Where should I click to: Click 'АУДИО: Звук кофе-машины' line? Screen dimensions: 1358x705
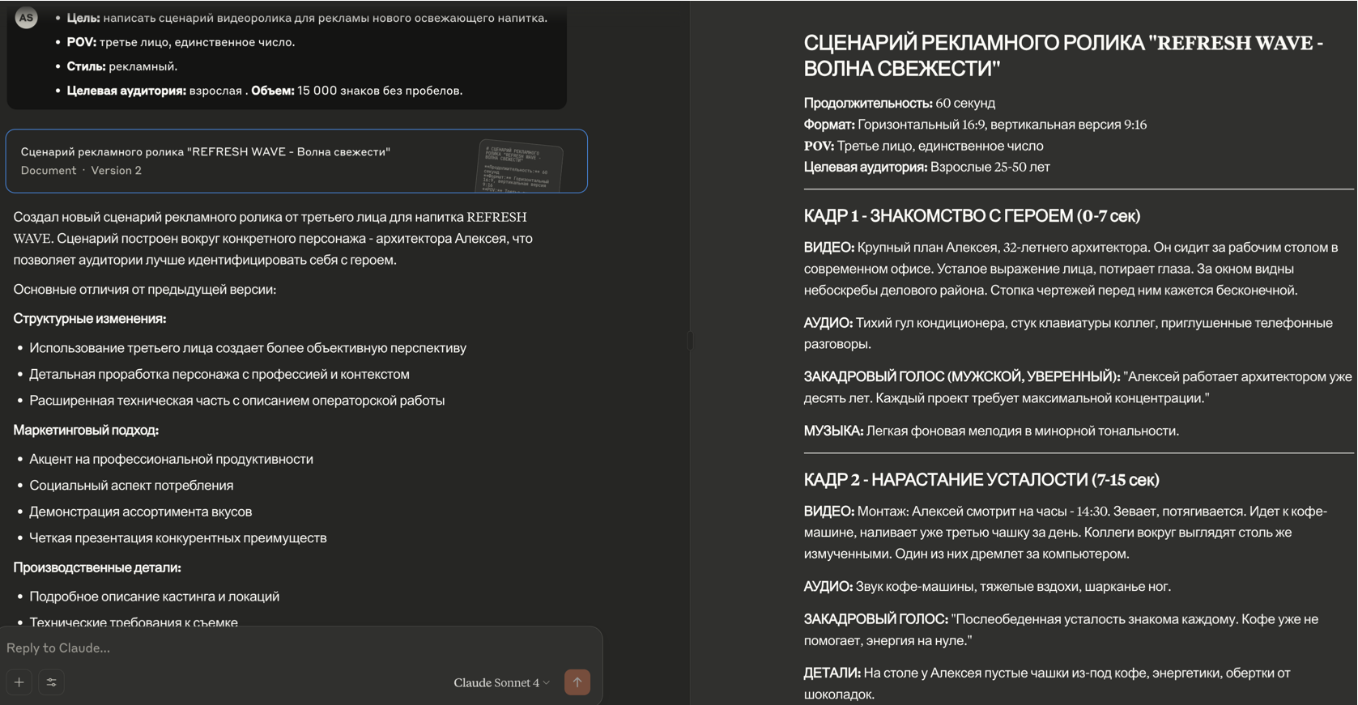[x=987, y=587]
